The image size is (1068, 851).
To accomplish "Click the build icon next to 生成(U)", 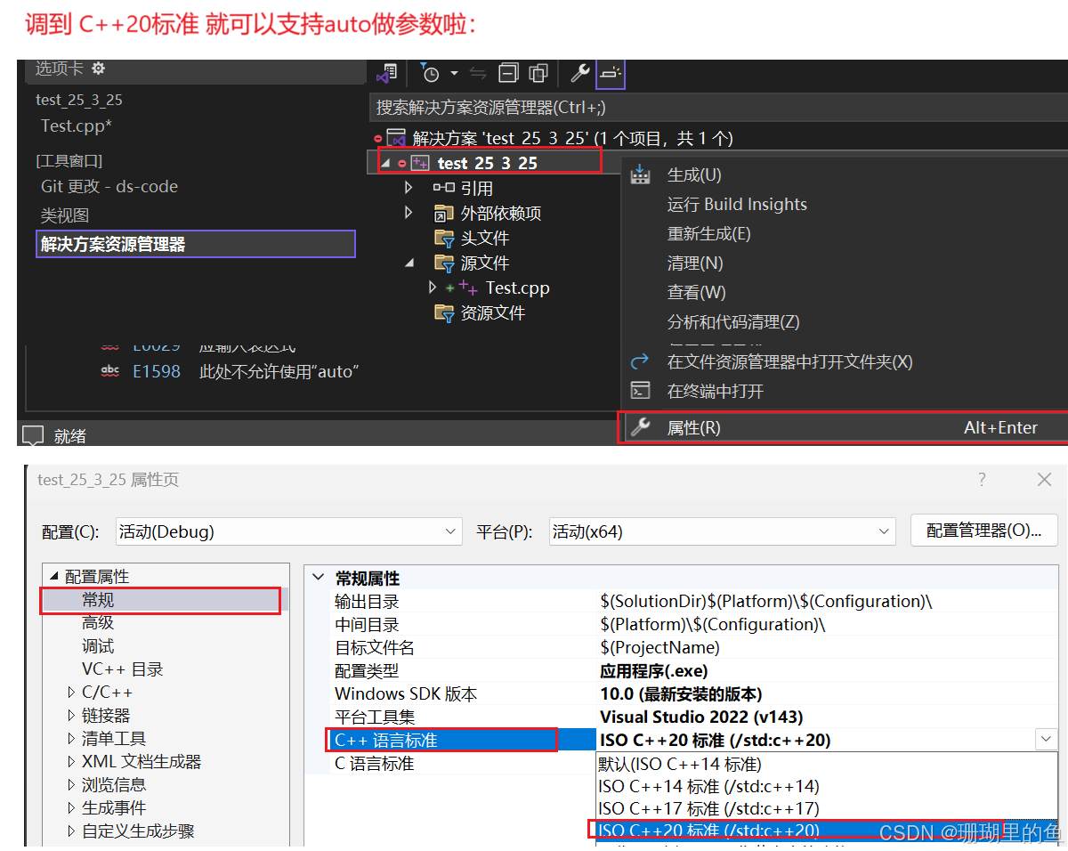I will click(640, 174).
